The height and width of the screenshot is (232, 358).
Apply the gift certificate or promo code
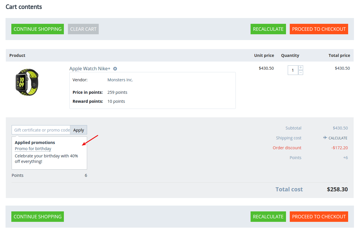pos(78,130)
